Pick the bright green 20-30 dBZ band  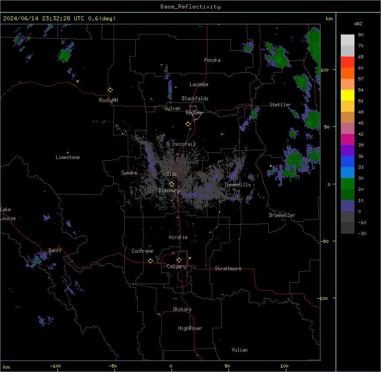[x=347, y=184]
